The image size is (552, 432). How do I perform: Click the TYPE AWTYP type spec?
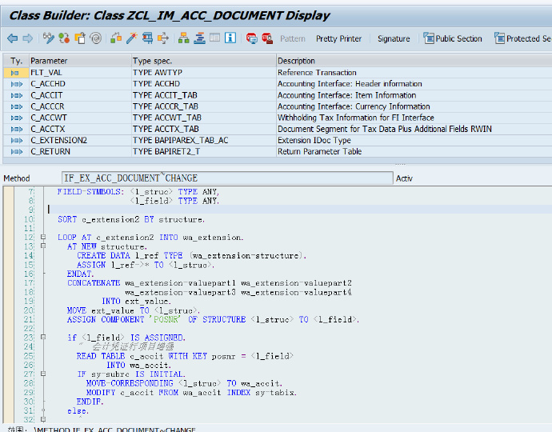158,73
